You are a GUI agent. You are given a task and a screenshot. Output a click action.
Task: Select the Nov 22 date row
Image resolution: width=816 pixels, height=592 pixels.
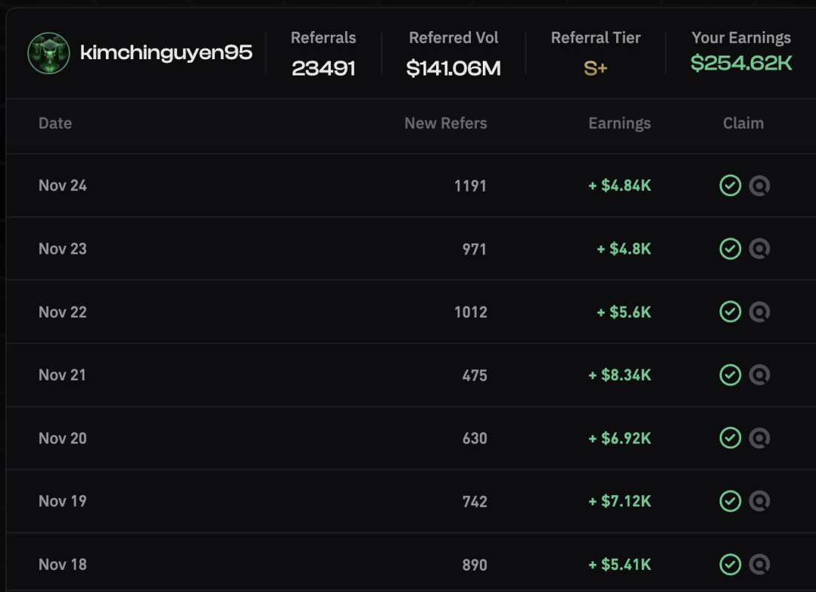pyautogui.click(x=63, y=312)
